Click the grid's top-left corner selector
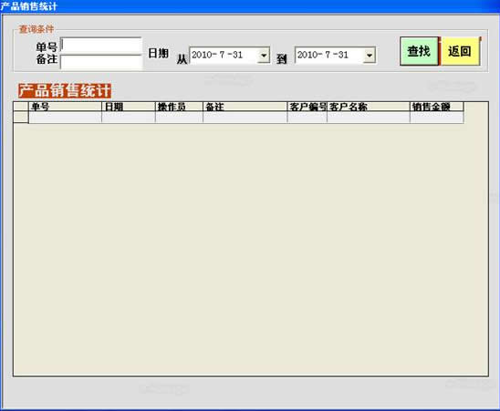Image resolution: width=500 pixels, height=411 pixels. tap(21, 107)
